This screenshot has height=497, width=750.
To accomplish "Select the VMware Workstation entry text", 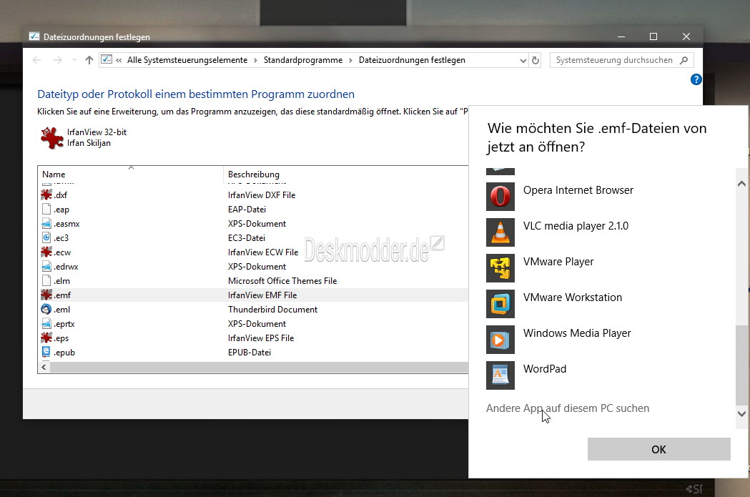I will tap(573, 297).
